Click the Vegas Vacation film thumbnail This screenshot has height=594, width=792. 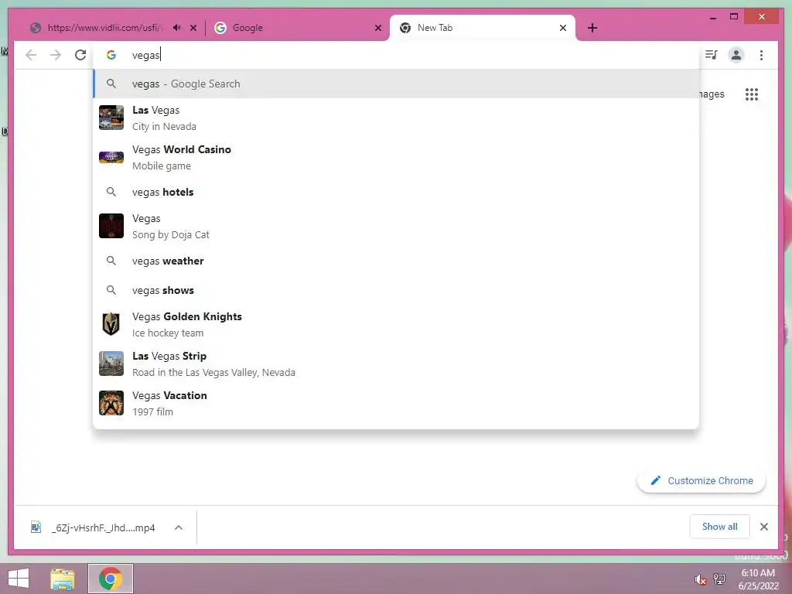[x=111, y=403]
